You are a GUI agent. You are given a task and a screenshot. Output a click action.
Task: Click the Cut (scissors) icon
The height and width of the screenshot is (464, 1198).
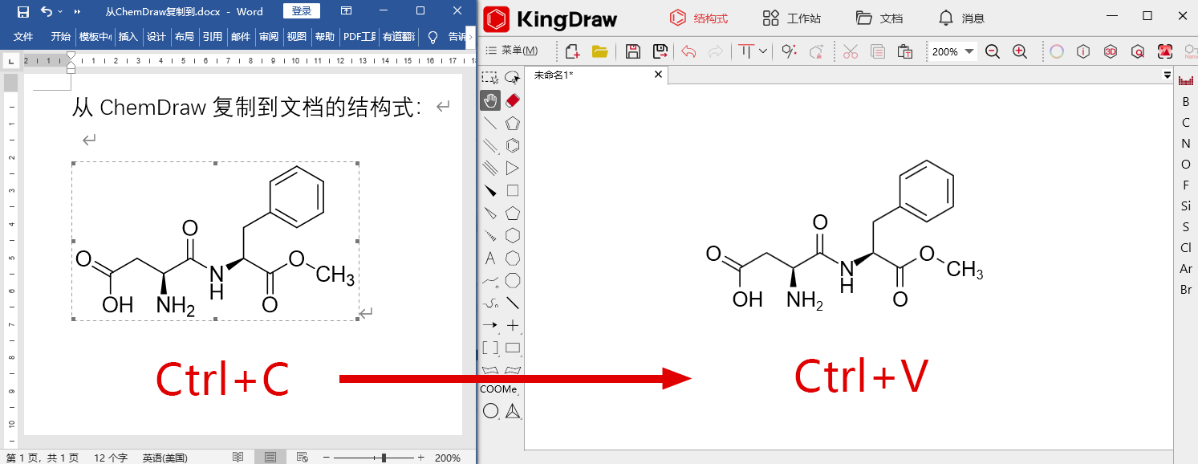coord(851,51)
